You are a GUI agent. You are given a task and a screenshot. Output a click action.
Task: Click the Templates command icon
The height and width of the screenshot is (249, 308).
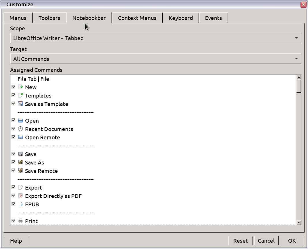coord(20,95)
